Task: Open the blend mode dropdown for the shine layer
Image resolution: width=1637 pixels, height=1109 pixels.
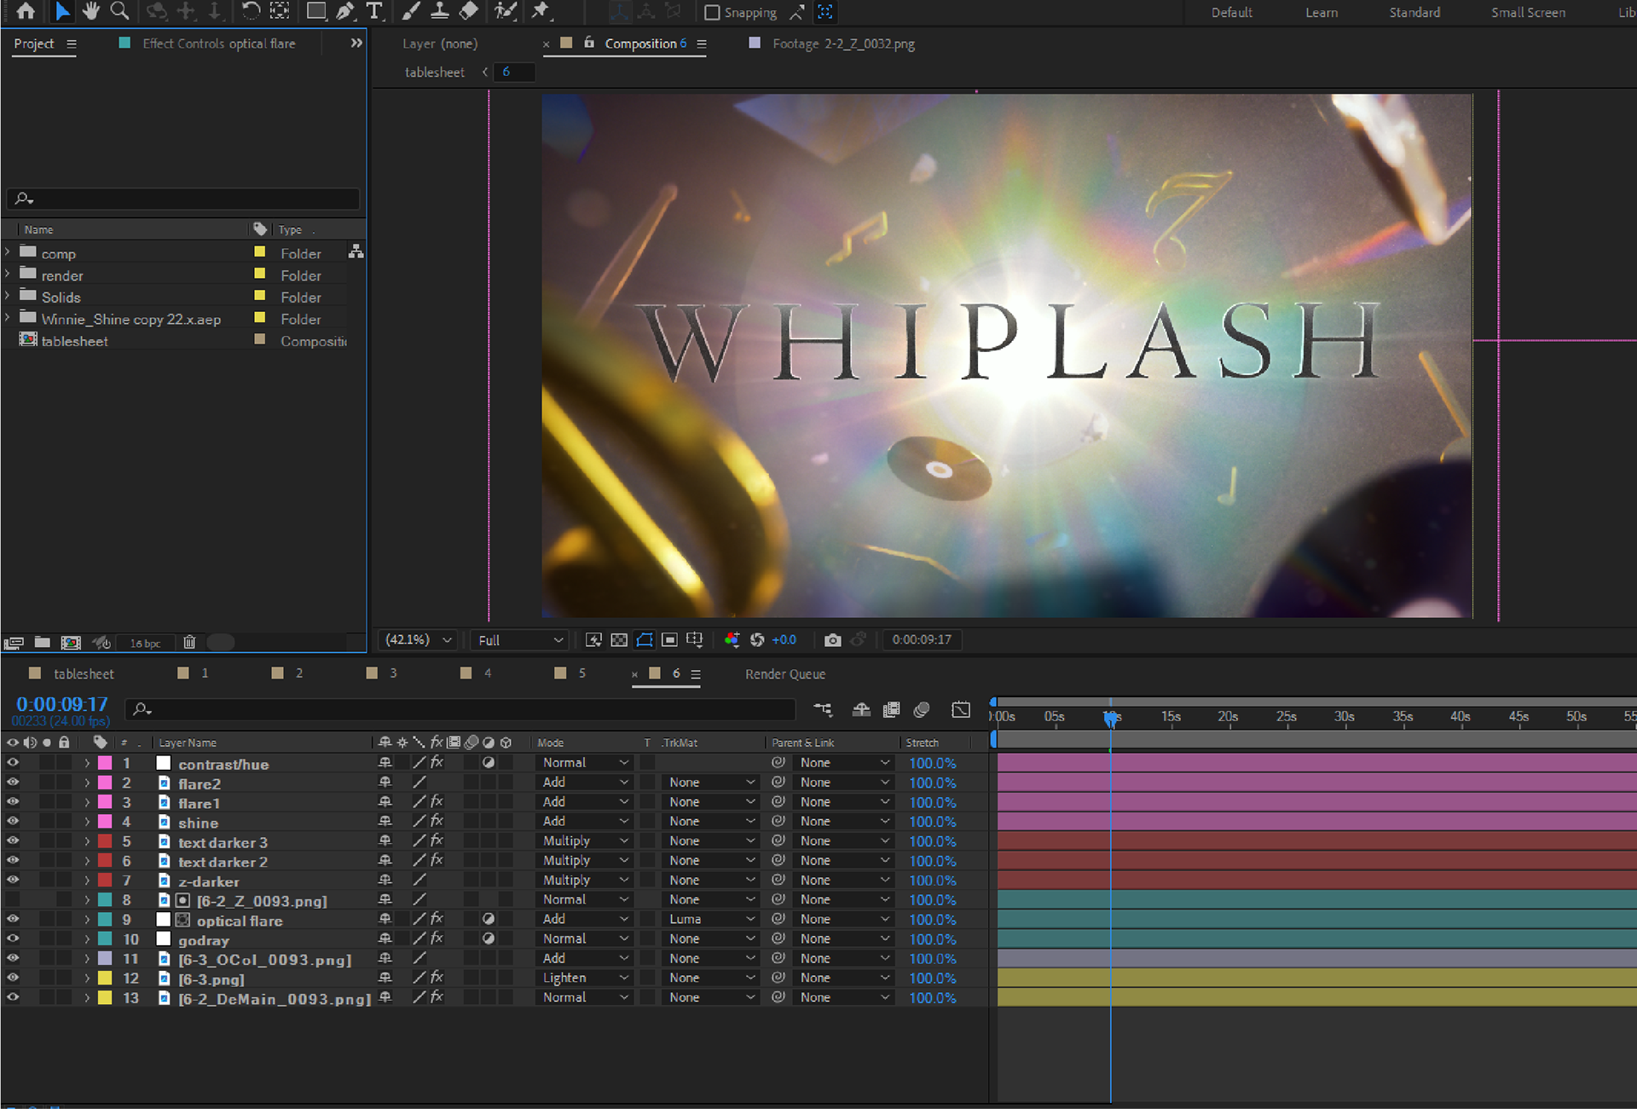Action: click(586, 822)
